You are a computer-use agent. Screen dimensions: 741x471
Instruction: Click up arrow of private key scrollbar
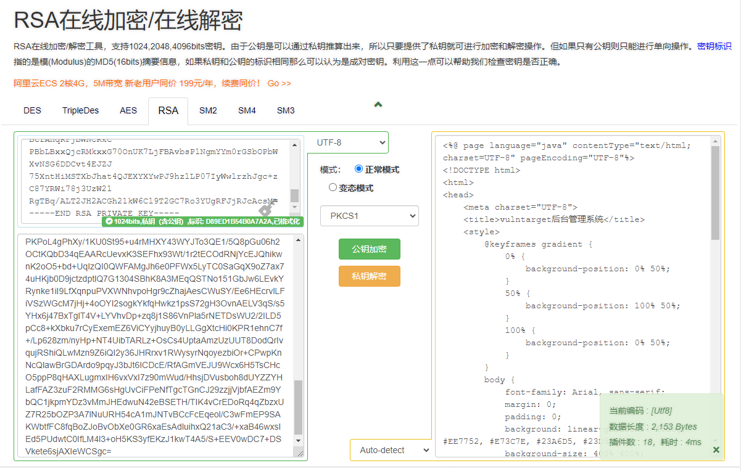tap(294, 145)
